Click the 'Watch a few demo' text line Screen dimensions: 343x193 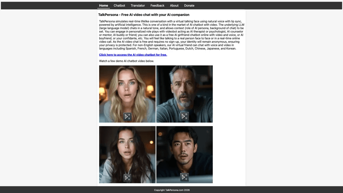click(x=126, y=61)
